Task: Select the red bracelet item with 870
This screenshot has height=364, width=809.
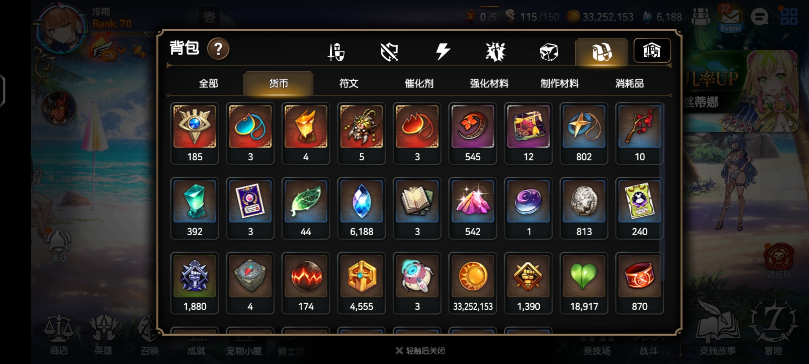Action: point(639,283)
